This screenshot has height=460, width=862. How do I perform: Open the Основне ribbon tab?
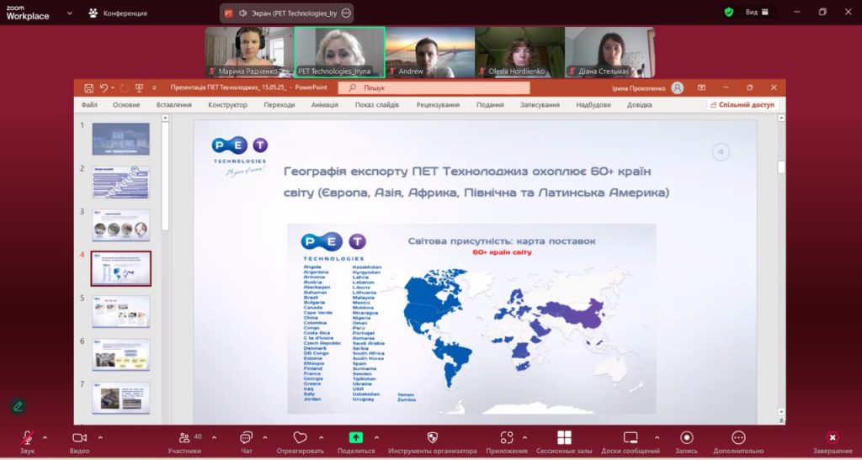(x=126, y=105)
